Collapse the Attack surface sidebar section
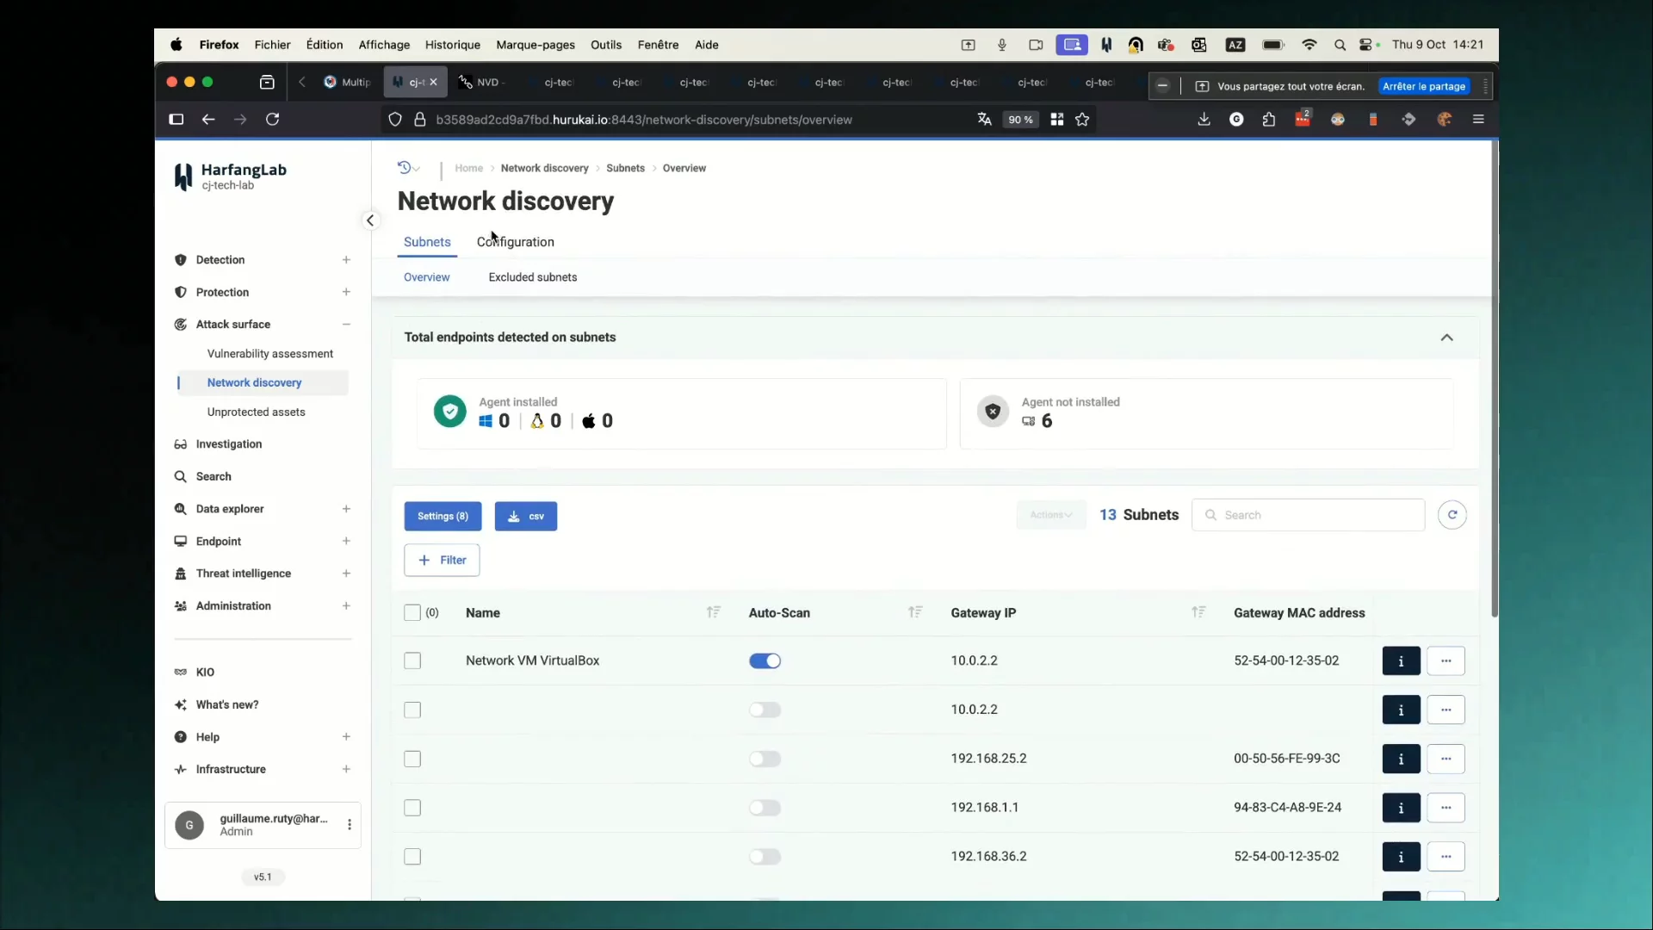The height and width of the screenshot is (930, 1653). 346,325
